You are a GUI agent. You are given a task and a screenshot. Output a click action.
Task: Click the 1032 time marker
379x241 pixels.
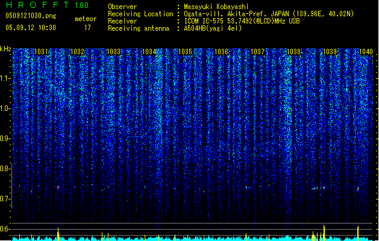pyautogui.click(x=77, y=52)
